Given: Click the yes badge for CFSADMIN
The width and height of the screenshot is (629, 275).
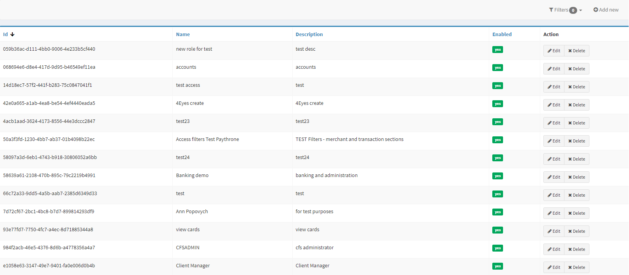Looking at the screenshot, I should tap(498, 248).
